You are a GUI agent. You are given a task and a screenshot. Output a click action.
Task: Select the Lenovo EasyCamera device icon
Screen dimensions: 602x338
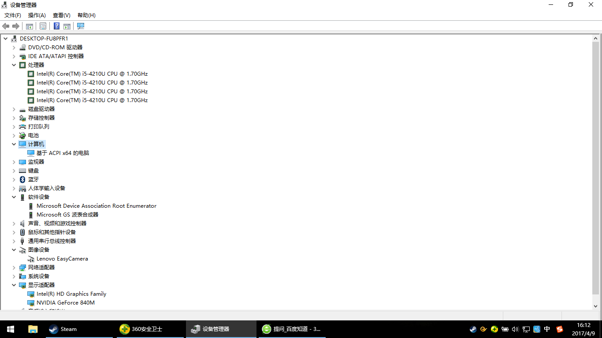tap(31, 259)
